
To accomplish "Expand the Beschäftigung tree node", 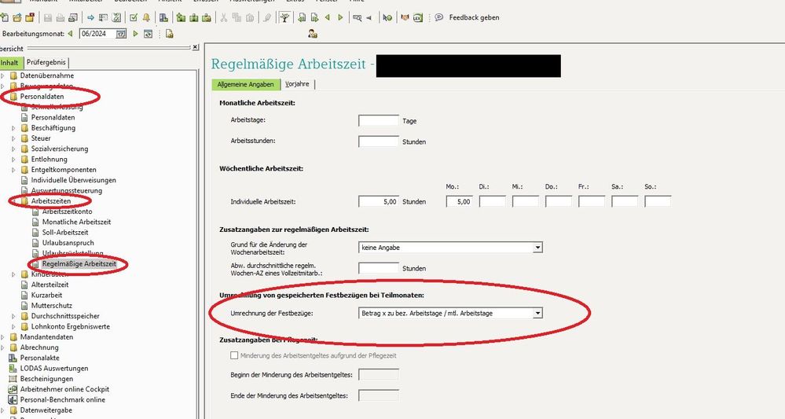I will 14,128.
